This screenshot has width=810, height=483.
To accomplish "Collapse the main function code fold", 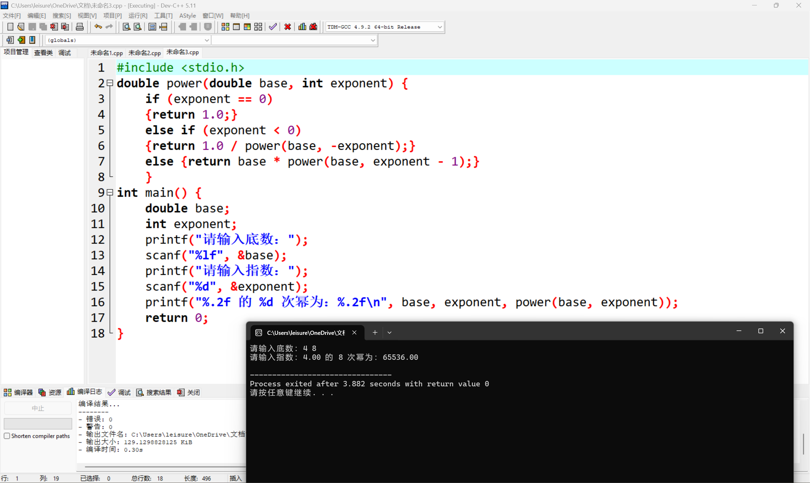I will (x=110, y=192).
